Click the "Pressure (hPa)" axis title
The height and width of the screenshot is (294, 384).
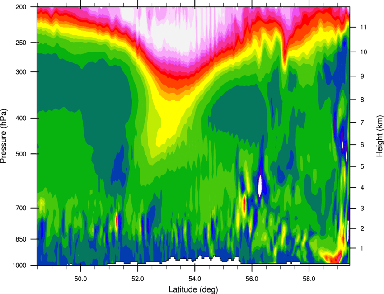(x=4, y=136)
